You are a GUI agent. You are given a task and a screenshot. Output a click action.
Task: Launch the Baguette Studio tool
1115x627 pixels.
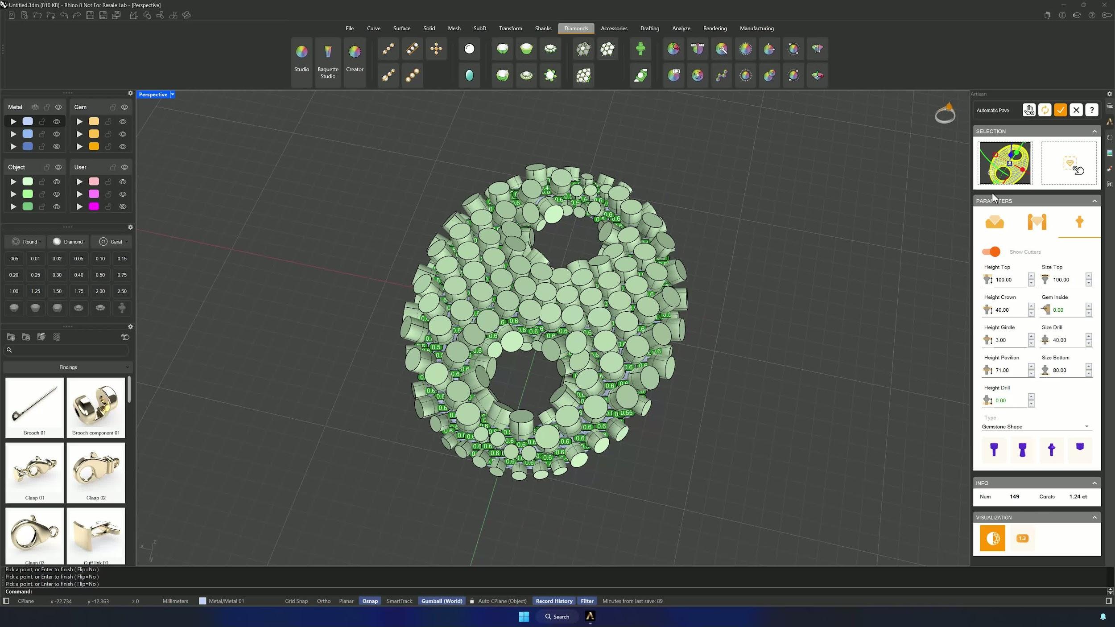(x=328, y=62)
